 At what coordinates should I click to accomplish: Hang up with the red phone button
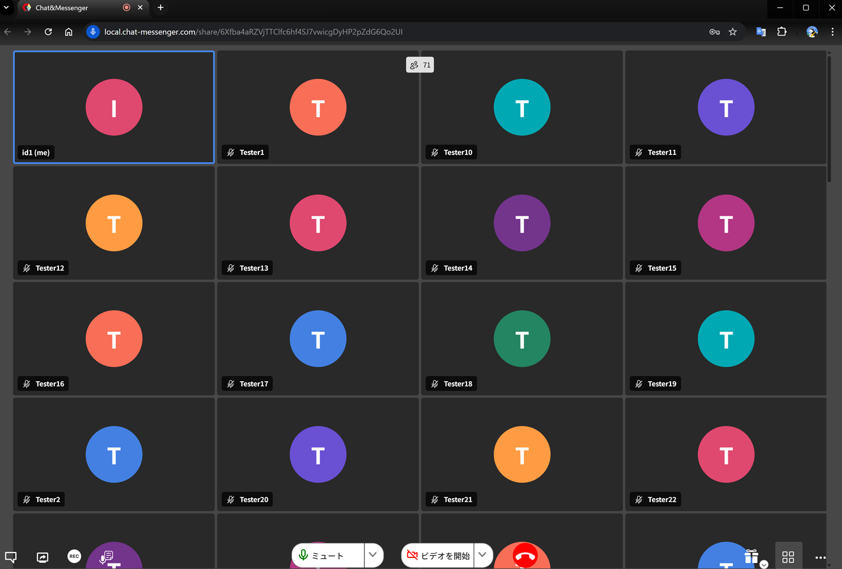[x=524, y=556]
